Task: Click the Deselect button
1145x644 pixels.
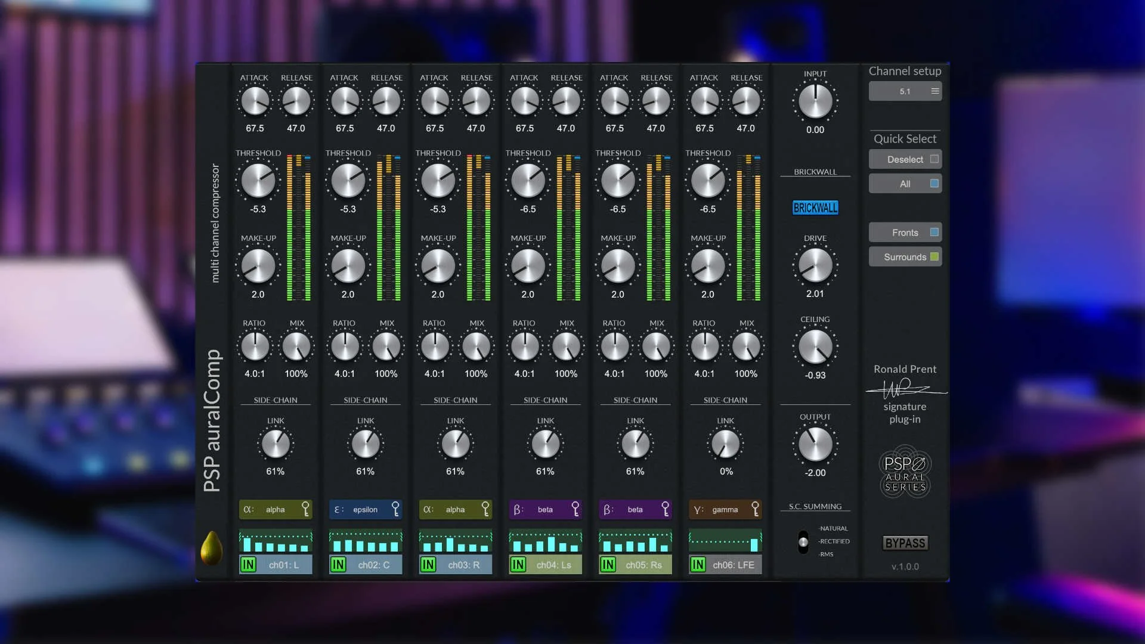Action: point(905,159)
